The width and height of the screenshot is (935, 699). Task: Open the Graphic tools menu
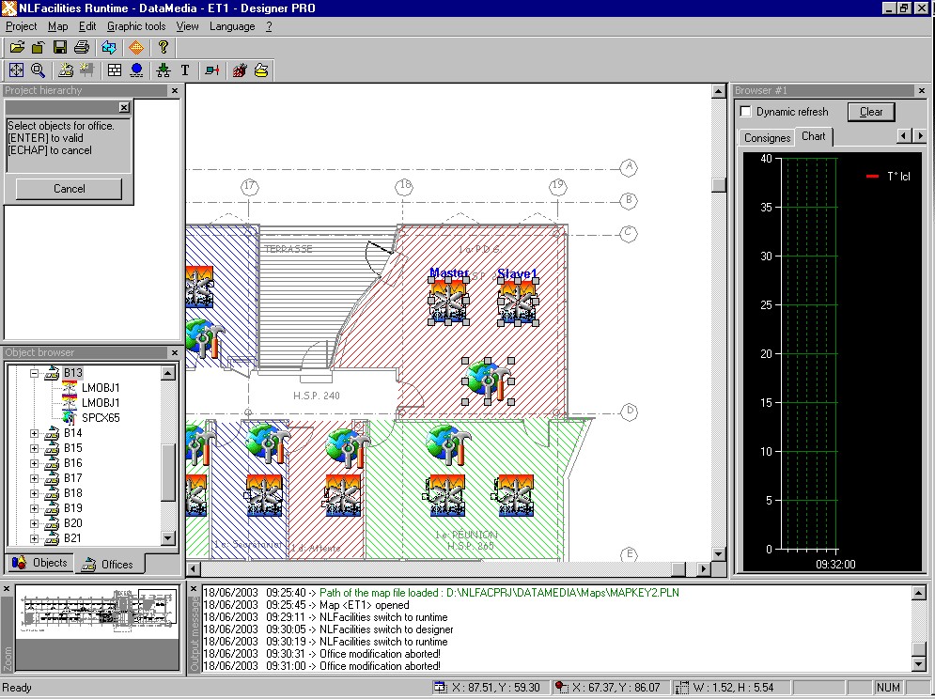pyautogui.click(x=136, y=26)
